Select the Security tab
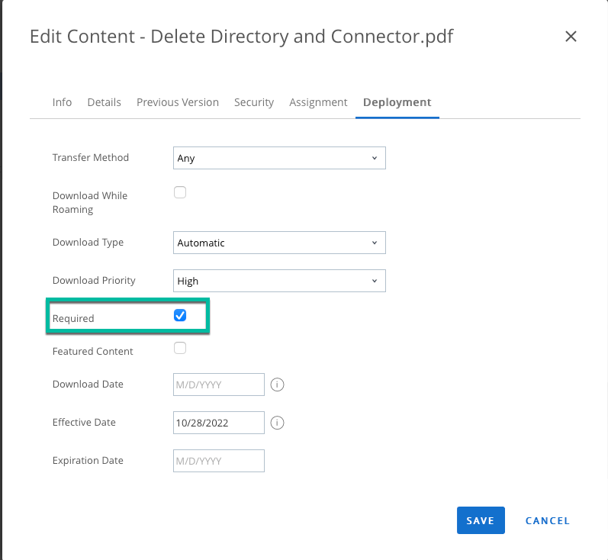This screenshot has width=608, height=560. (254, 102)
